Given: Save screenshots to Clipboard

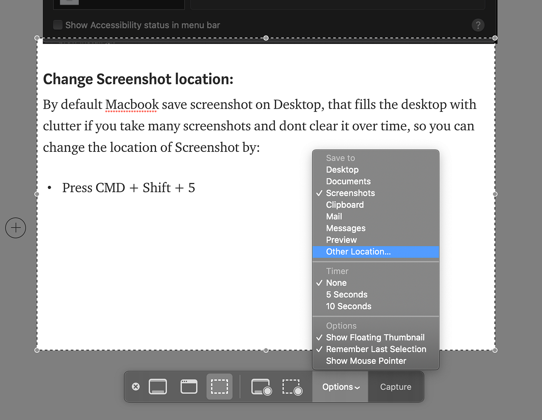Looking at the screenshot, I should click(345, 205).
